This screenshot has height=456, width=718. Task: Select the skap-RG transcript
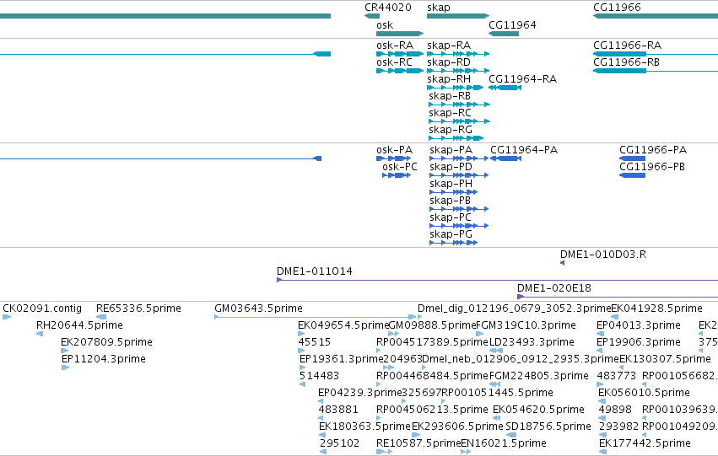tap(456, 138)
